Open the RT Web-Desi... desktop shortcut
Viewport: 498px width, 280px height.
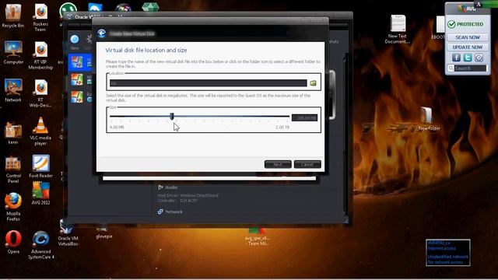40,93
